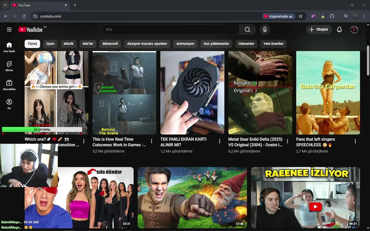The image size is (370, 231).
Task: Select the Aksiyon-macera oyunları chip
Action: [147, 44]
